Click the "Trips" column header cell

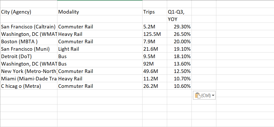149,12
